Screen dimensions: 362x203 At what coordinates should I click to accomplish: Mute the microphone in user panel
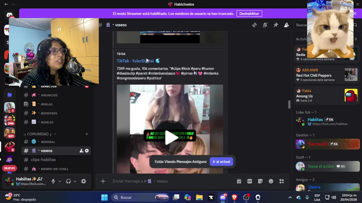[x=53, y=181]
